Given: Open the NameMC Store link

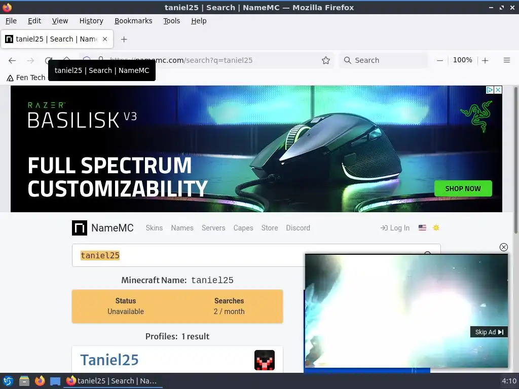Looking at the screenshot, I should pos(270,228).
